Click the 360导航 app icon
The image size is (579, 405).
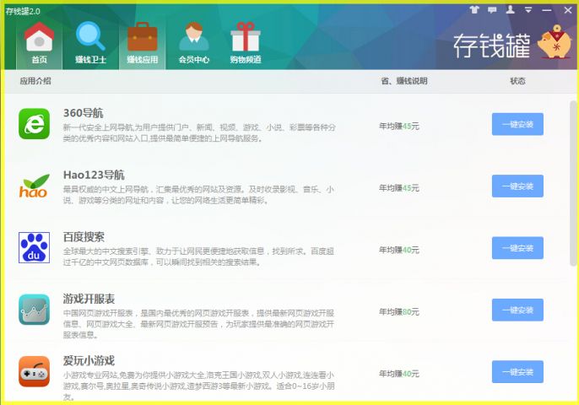click(x=34, y=124)
